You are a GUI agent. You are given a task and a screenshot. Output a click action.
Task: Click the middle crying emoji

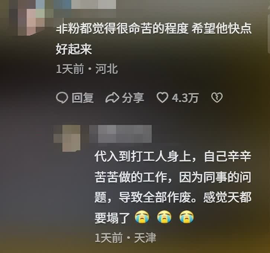(x=164, y=217)
